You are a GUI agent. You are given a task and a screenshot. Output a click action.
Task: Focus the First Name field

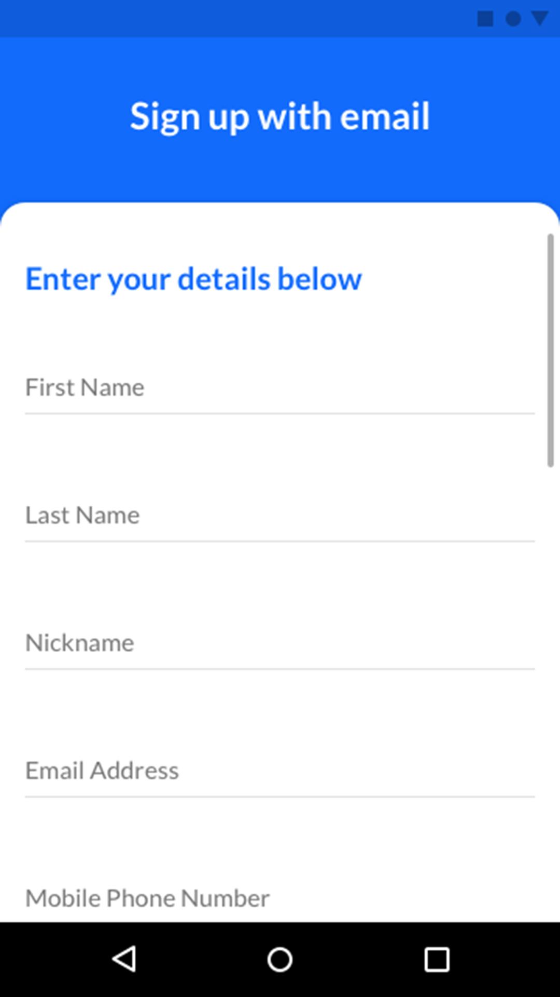(280, 387)
